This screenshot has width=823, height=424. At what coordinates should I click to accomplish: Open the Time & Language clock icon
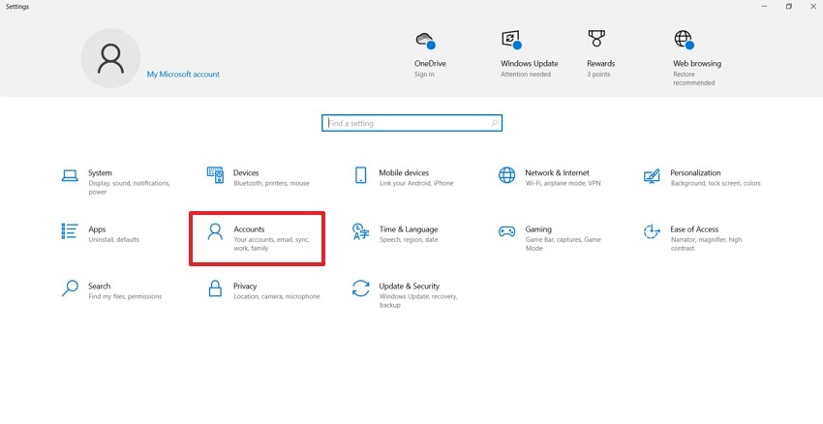(x=360, y=231)
